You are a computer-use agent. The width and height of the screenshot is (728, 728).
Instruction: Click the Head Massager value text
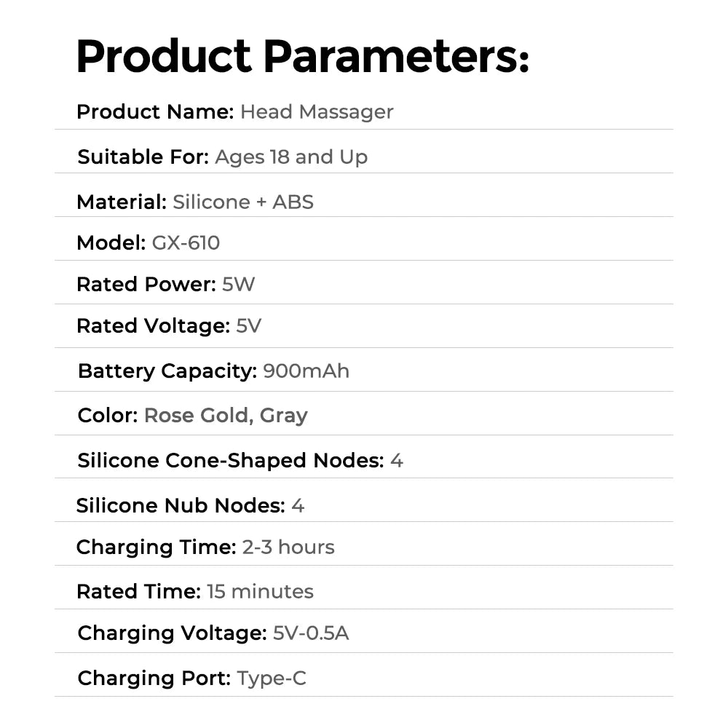pyautogui.click(x=317, y=112)
